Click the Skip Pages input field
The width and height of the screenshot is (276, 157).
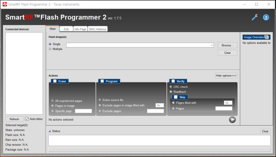[224, 108]
